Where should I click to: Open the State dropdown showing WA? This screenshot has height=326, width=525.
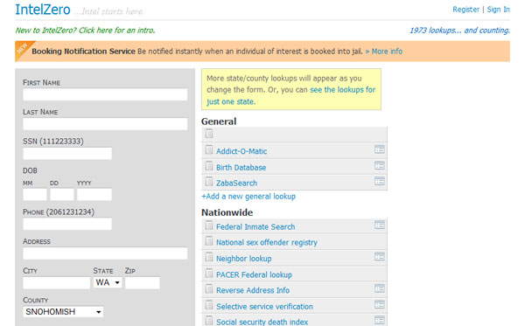point(108,282)
